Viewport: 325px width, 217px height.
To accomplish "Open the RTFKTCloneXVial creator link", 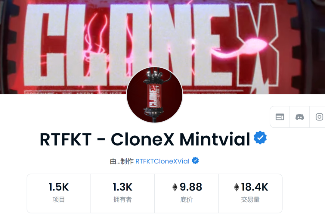I will [x=162, y=161].
